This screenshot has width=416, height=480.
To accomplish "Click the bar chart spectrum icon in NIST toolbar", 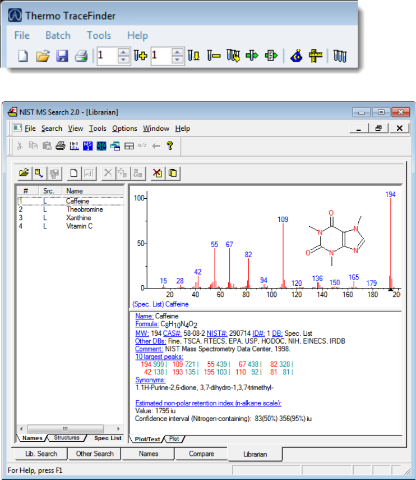I will [x=74, y=146].
